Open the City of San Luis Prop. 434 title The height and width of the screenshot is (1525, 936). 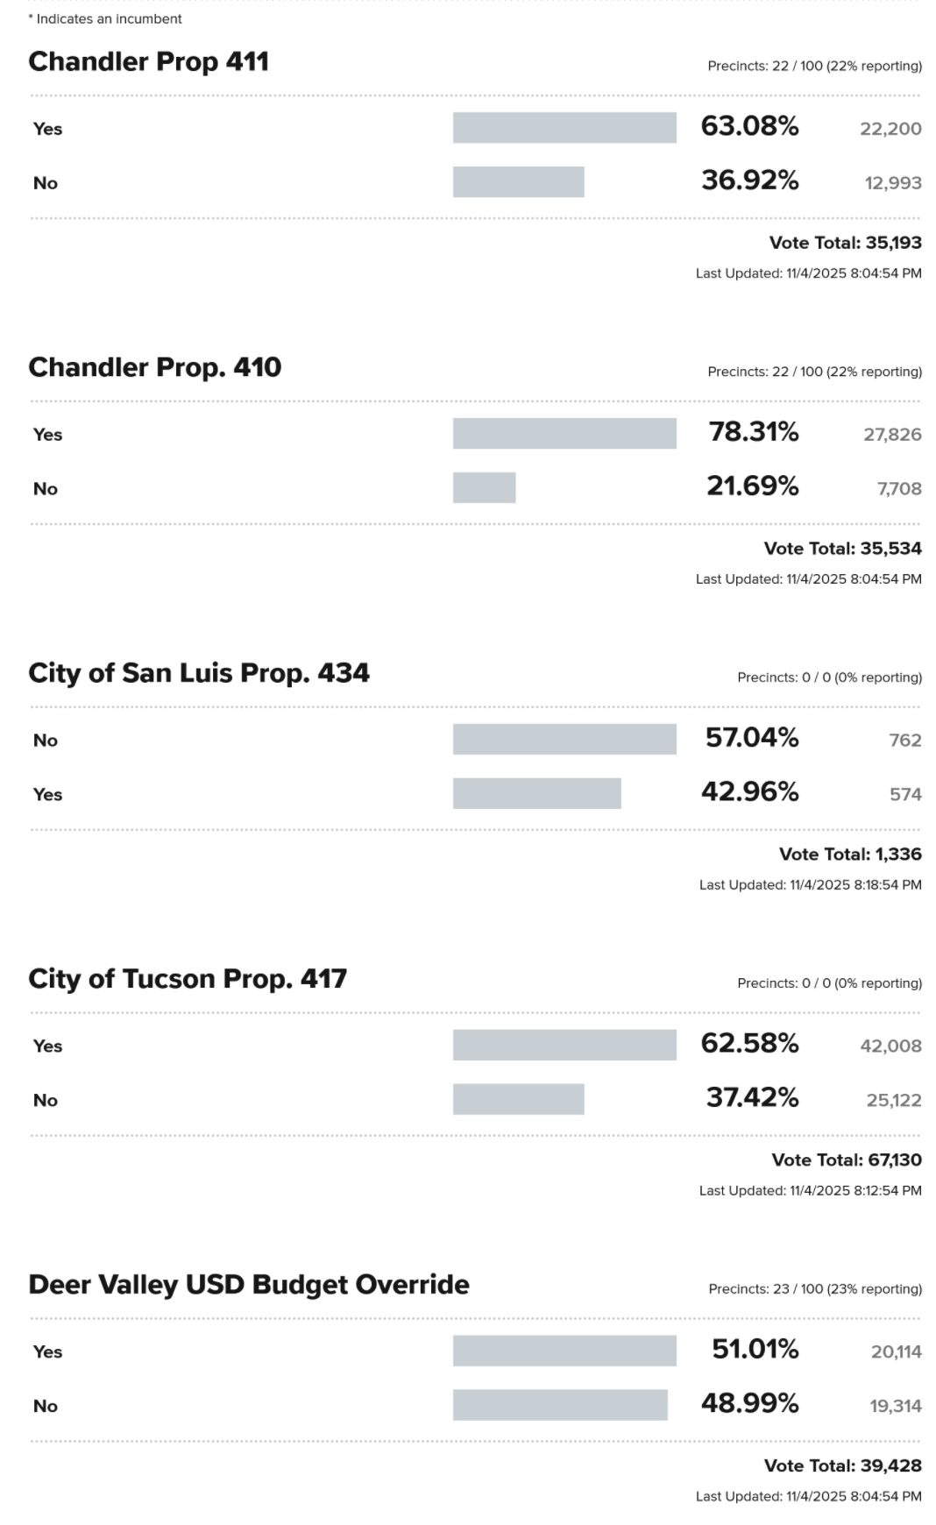pos(199,673)
